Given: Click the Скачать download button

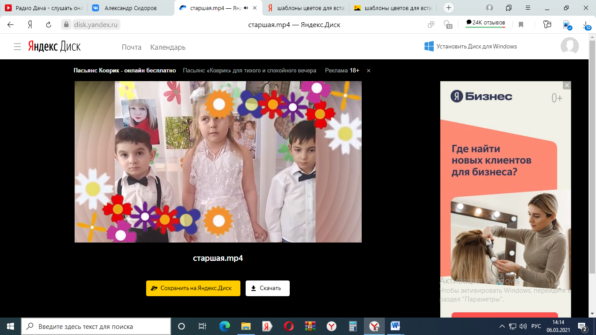Looking at the screenshot, I should coord(267,288).
